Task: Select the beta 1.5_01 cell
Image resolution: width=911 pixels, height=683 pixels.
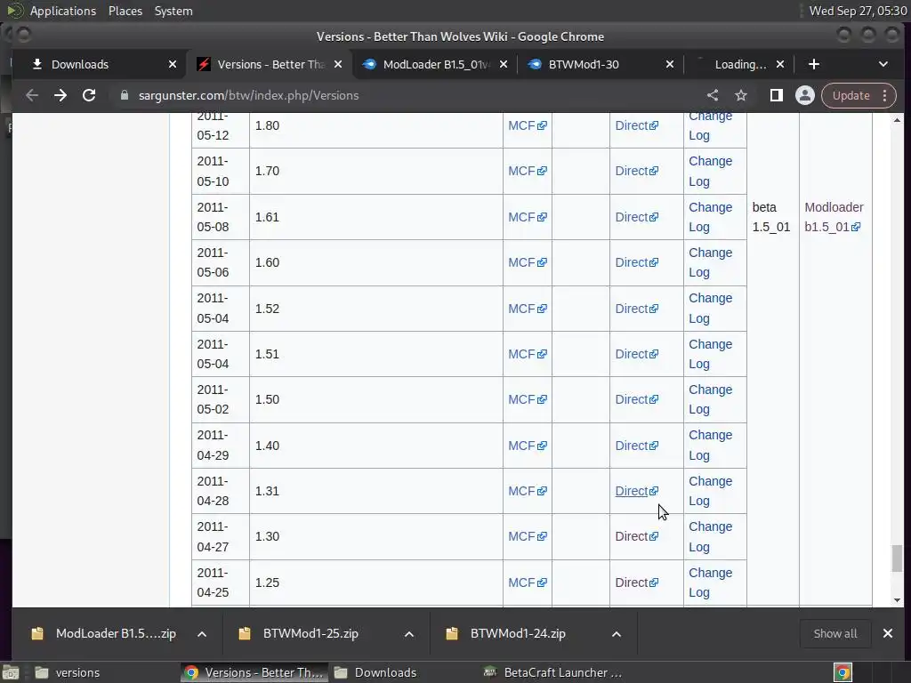Action: click(x=771, y=217)
